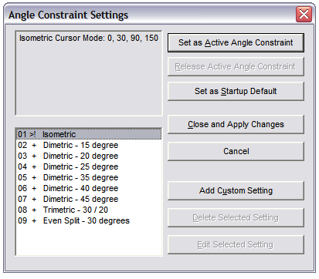The image size is (319, 279).
Task: Select Dimetric - 40 degree entry
Action: tap(89, 188)
